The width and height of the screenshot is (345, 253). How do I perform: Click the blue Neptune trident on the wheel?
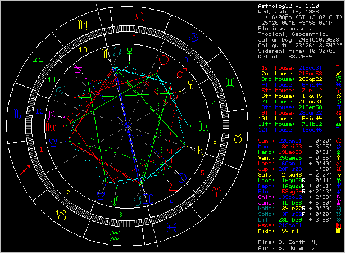click(x=101, y=197)
